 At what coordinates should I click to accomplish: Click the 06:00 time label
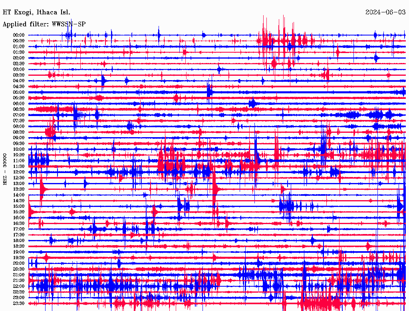(19, 103)
